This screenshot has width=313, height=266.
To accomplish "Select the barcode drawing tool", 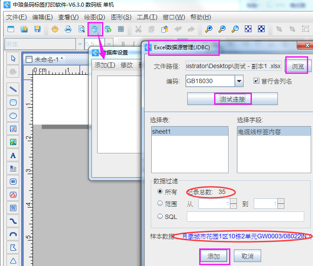I will coord(13,182).
